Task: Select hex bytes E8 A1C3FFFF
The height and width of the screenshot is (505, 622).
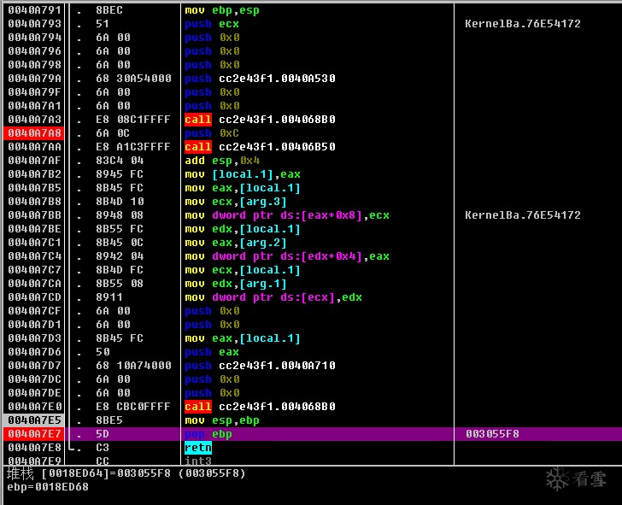Action: coord(133,147)
